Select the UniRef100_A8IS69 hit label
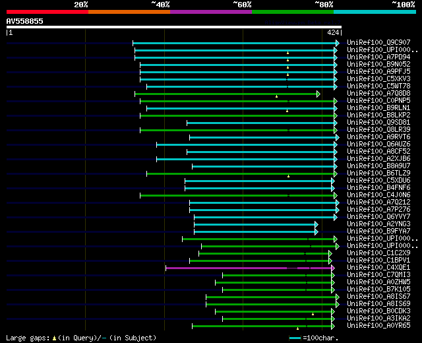Viewport: 422px width, 343px height. (x=378, y=304)
